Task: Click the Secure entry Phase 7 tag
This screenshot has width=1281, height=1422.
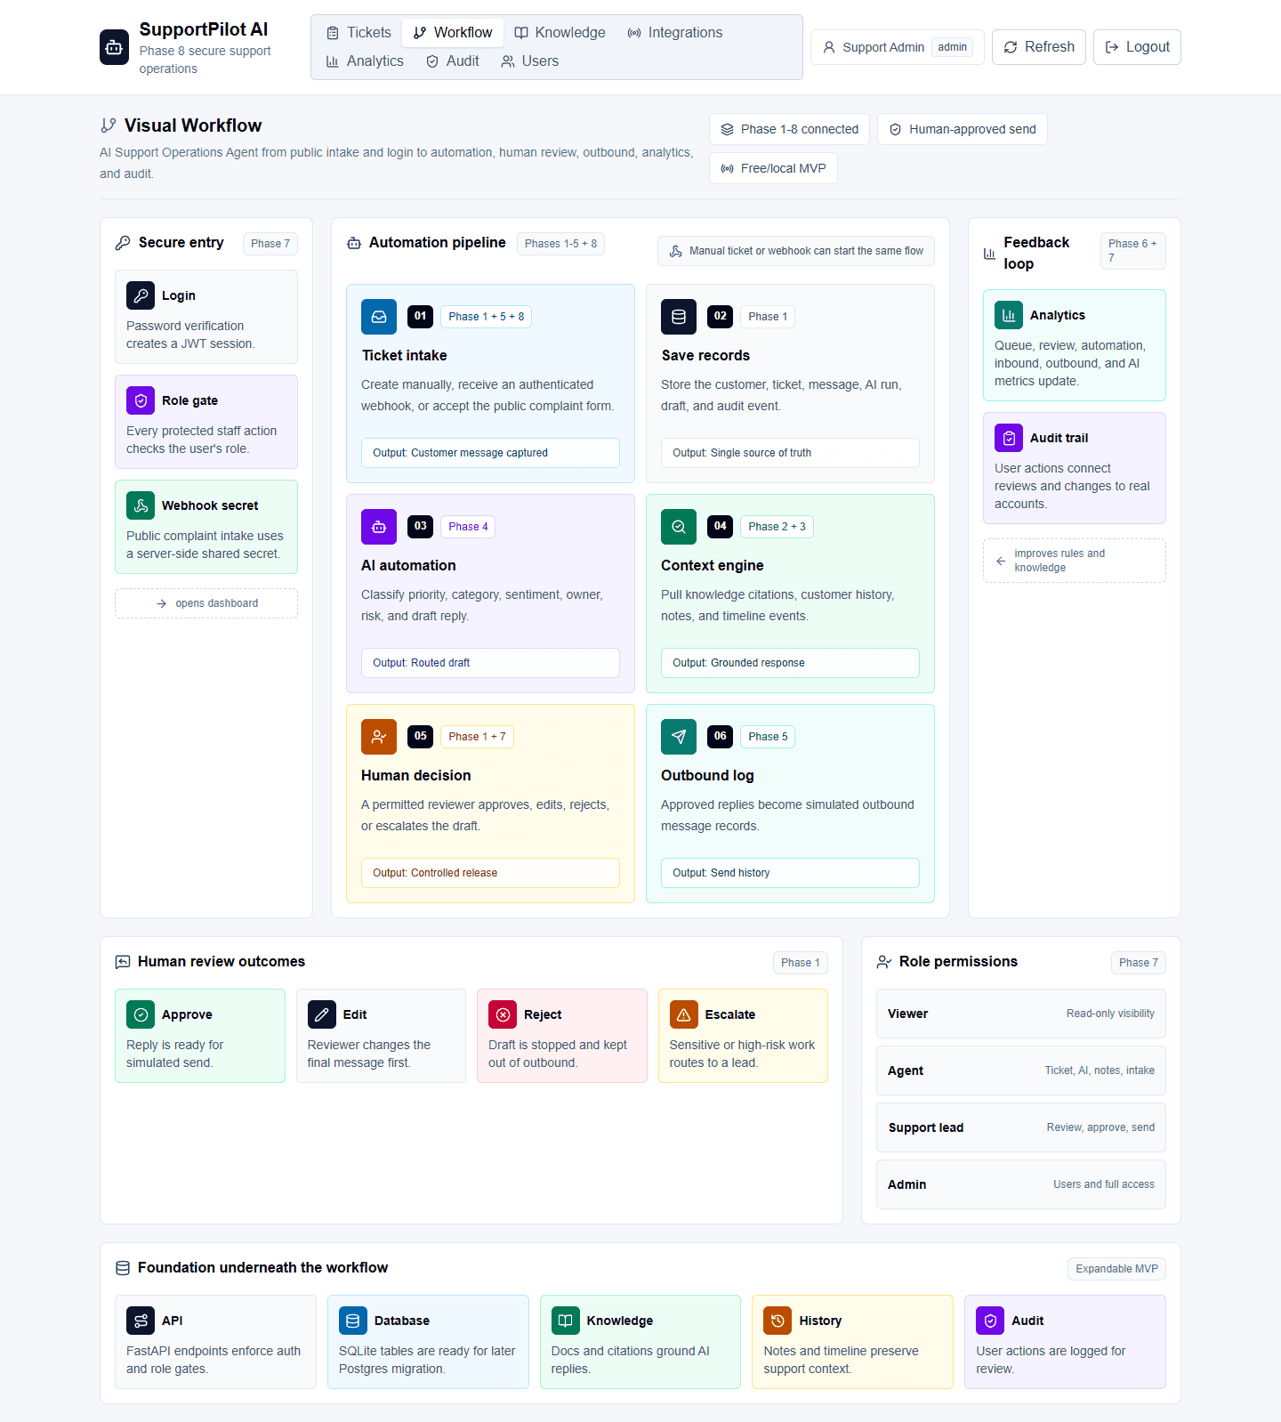Action: pos(270,244)
